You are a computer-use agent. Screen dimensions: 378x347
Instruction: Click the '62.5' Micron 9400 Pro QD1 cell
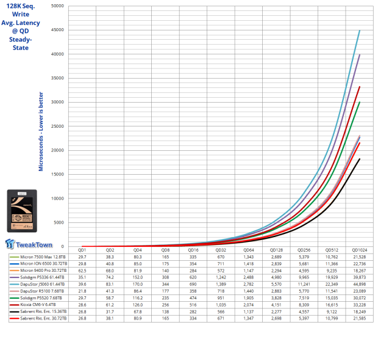coord(82,271)
